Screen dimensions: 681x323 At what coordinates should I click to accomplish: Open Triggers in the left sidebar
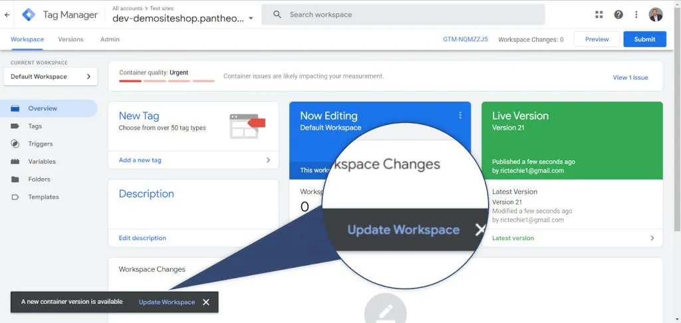(40, 144)
